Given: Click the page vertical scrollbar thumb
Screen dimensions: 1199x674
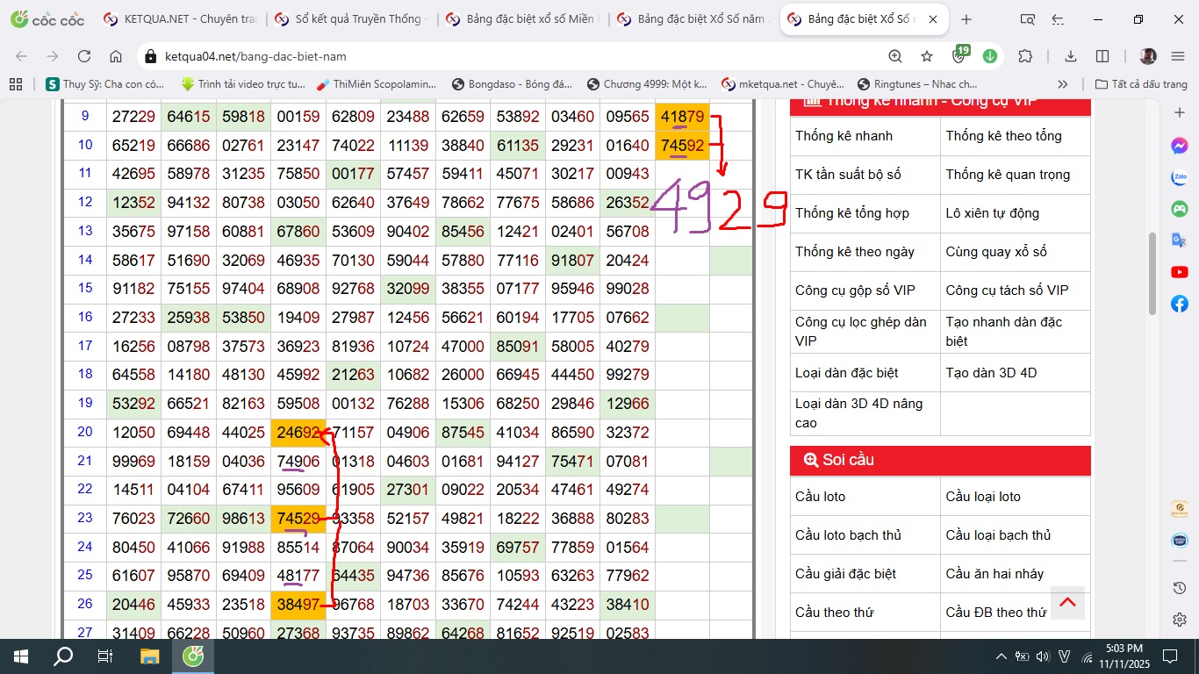Looking at the screenshot, I should (1152, 272).
